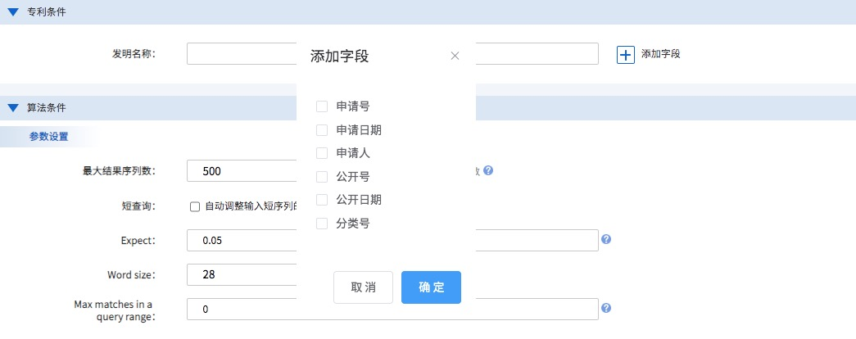
Task: Click the 添加字段 link text
Action: coord(660,54)
